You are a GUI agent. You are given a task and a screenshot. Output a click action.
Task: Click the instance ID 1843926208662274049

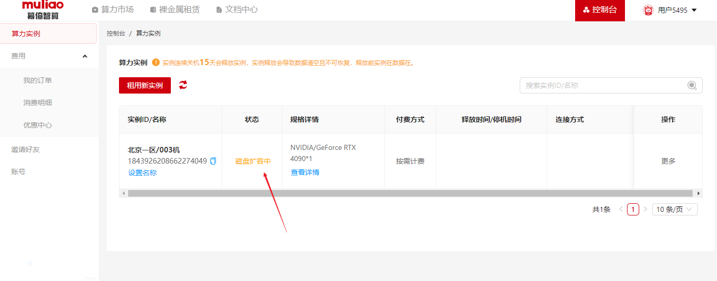point(167,161)
